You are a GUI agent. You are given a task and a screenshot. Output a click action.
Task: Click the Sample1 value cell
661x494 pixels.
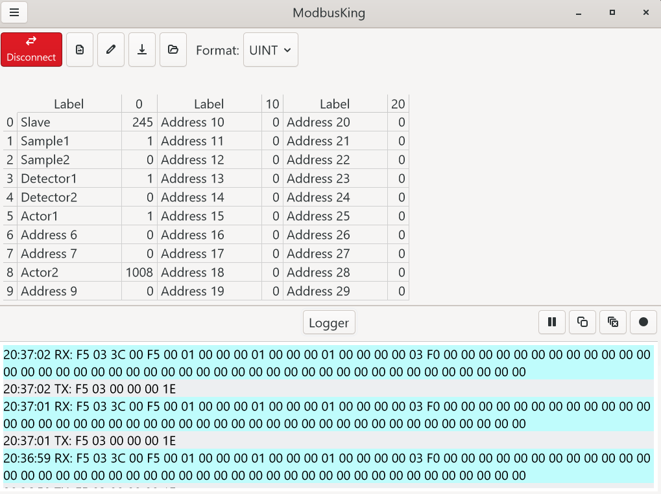(139, 141)
